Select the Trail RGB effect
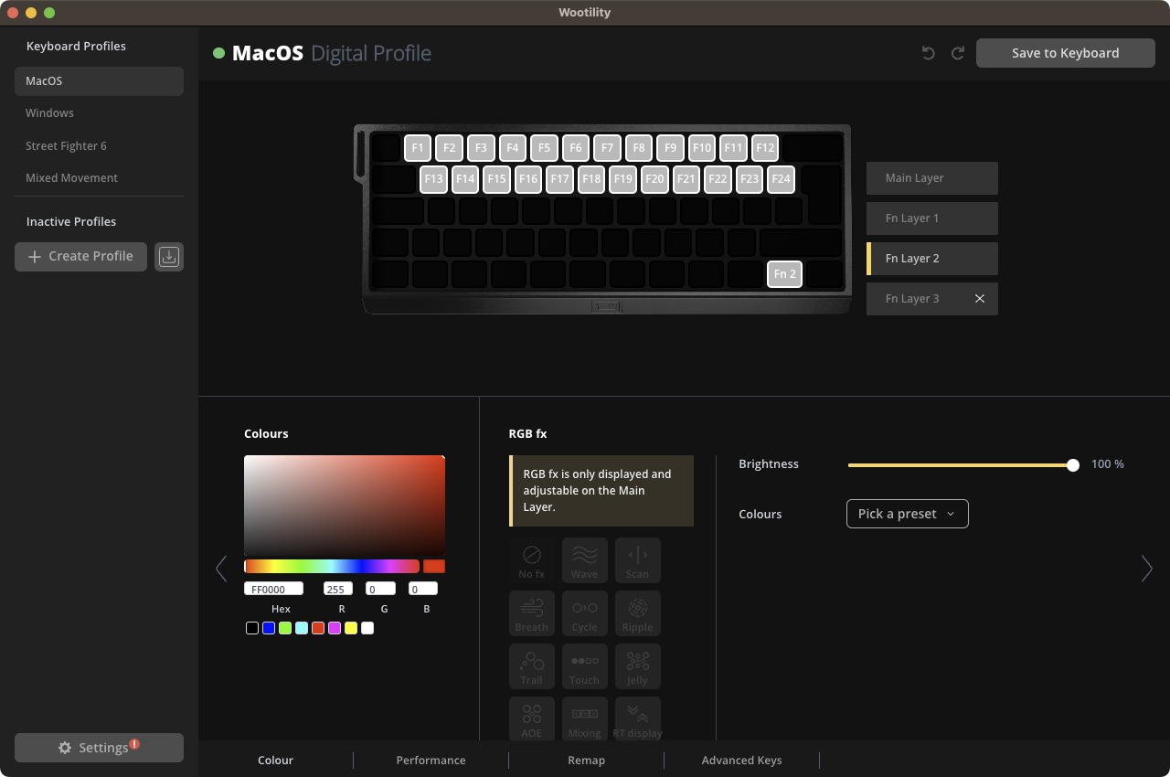The width and height of the screenshot is (1170, 777). (x=531, y=666)
